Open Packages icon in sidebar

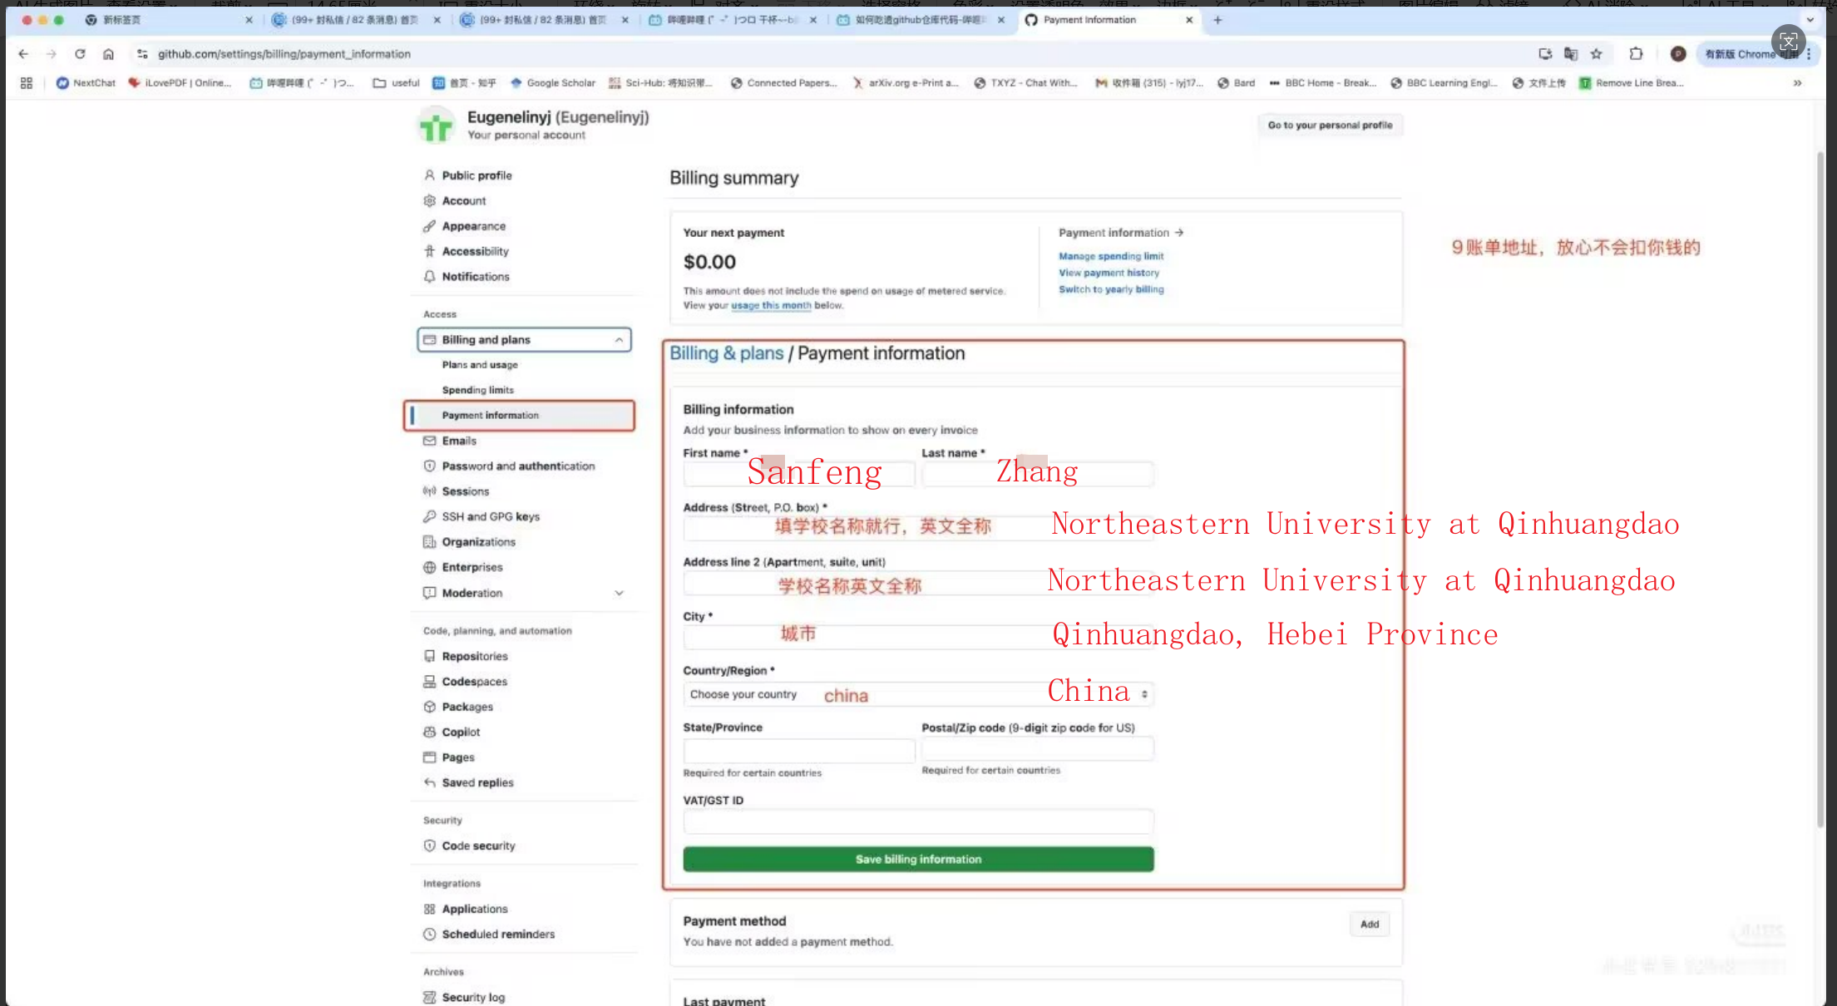[x=429, y=707]
